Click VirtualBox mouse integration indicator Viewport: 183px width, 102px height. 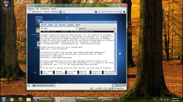[109, 88]
